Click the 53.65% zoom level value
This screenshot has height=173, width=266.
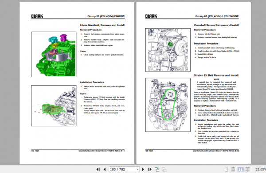(260, 169)
